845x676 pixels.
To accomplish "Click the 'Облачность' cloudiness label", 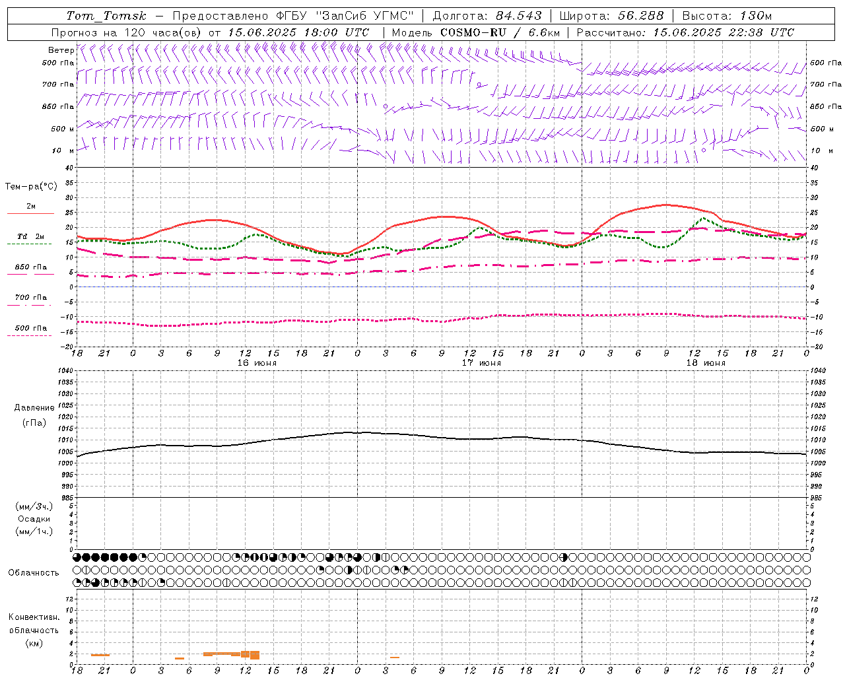I will [34, 573].
